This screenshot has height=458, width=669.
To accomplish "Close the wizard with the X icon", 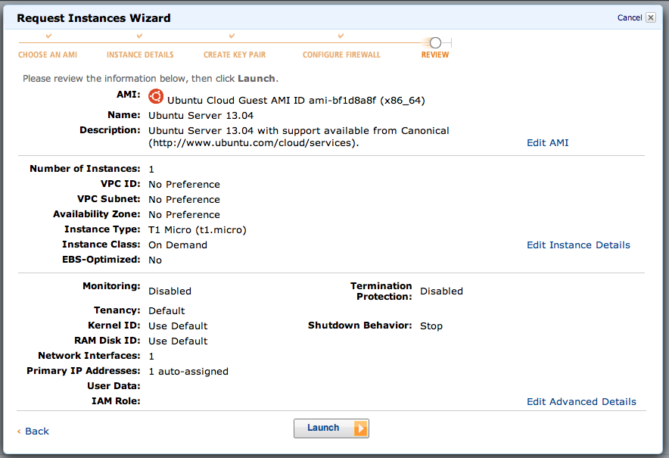I will click(x=650, y=17).
